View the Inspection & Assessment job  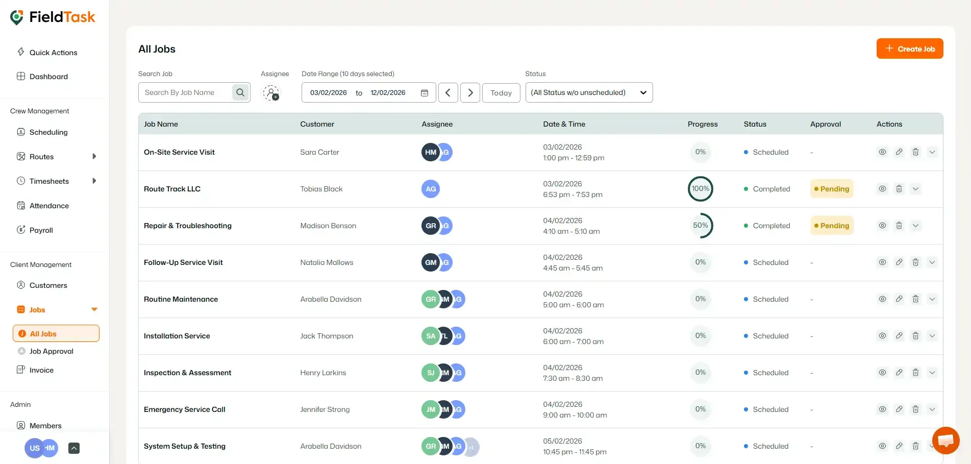point(882,373)
